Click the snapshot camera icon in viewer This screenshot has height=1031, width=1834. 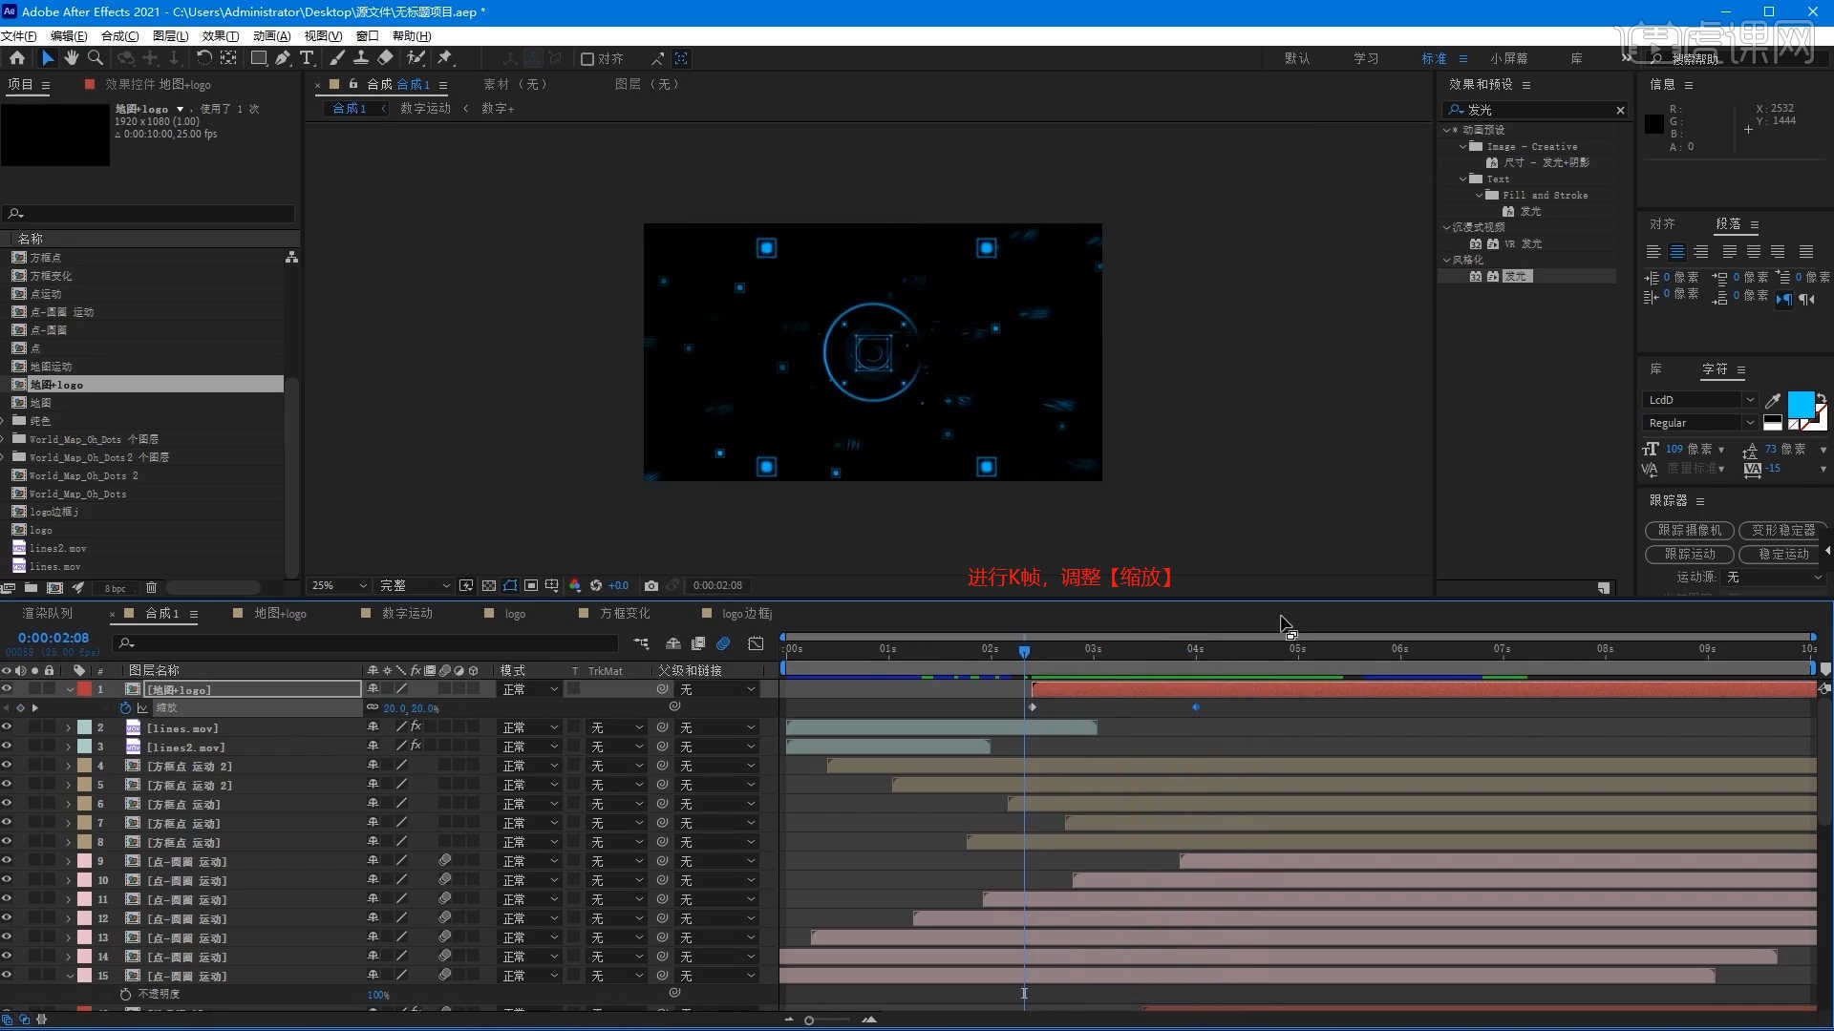coord(651,585)
